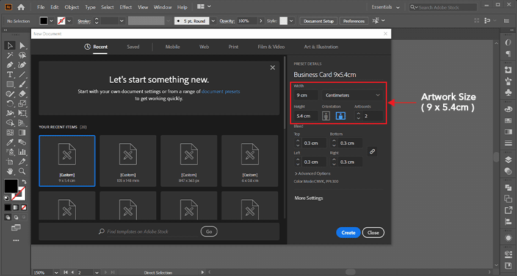
Task: Choose the Zoom tool
Action: point(23,170)
